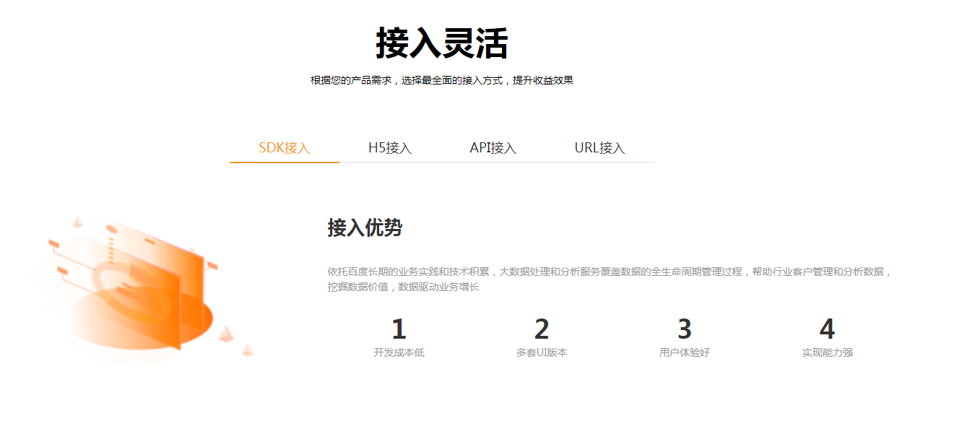This screenshot has height=442, width=962.
Task: Click the large number 3 advantage
Action: (685, 330)
